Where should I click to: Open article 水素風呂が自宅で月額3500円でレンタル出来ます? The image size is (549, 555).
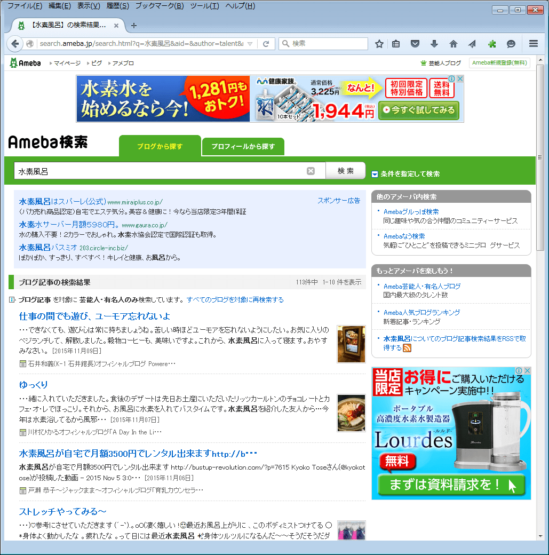click(x=138, y=454)
